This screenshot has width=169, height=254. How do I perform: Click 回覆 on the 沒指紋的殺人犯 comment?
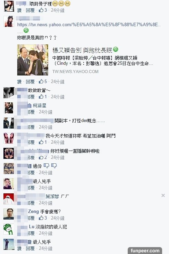click(x=31, y=233)
